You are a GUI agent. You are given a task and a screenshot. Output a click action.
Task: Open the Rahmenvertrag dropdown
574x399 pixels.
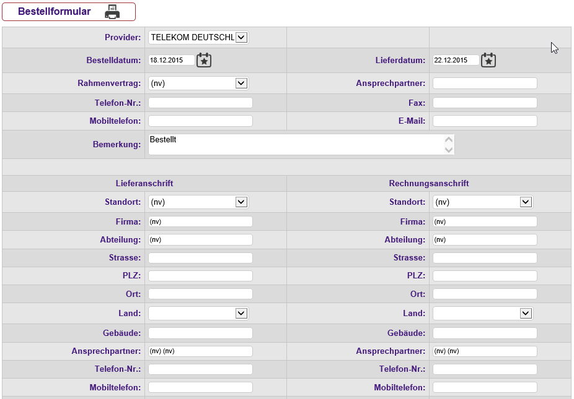coord(241,83)
